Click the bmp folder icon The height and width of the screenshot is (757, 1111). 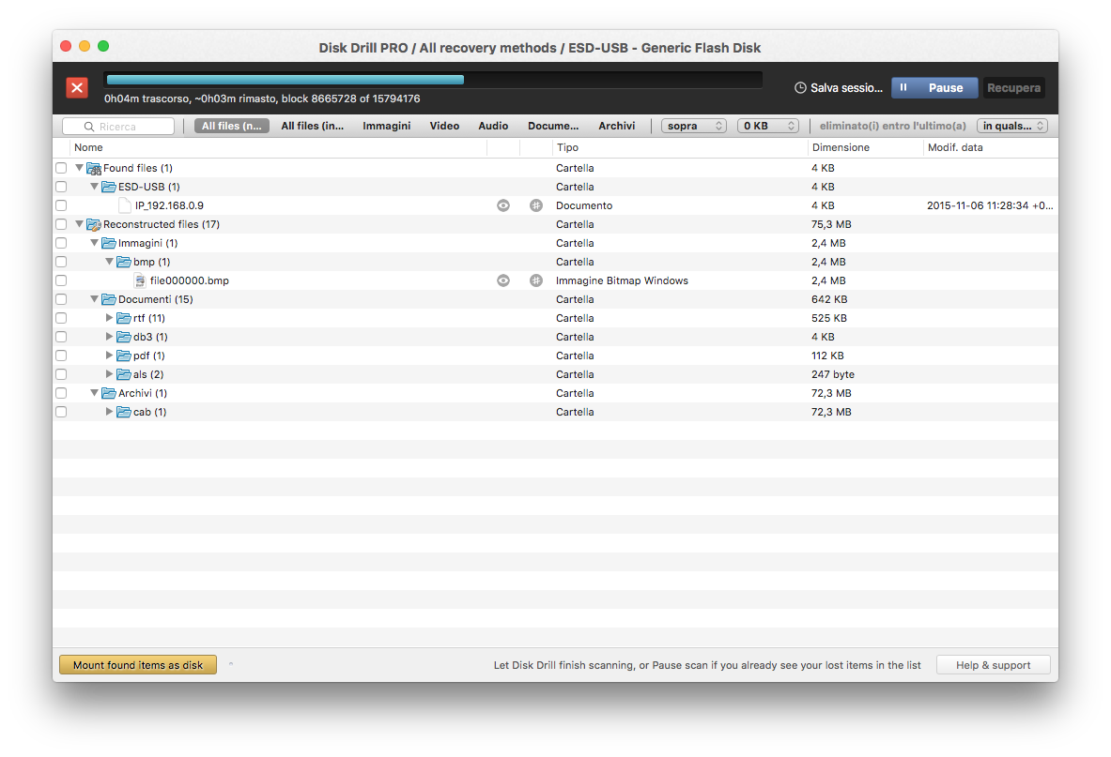123,262
